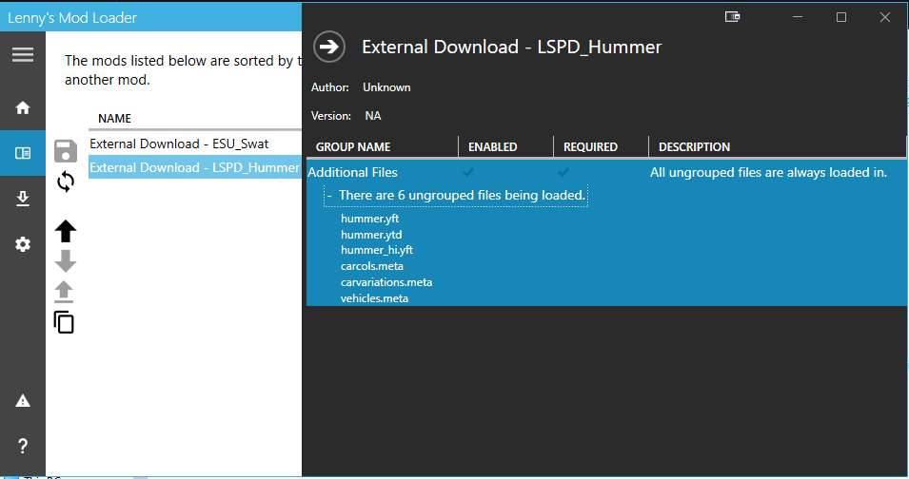
Task: Select the vehicles.meta file entry
Action: coord(374,298)
